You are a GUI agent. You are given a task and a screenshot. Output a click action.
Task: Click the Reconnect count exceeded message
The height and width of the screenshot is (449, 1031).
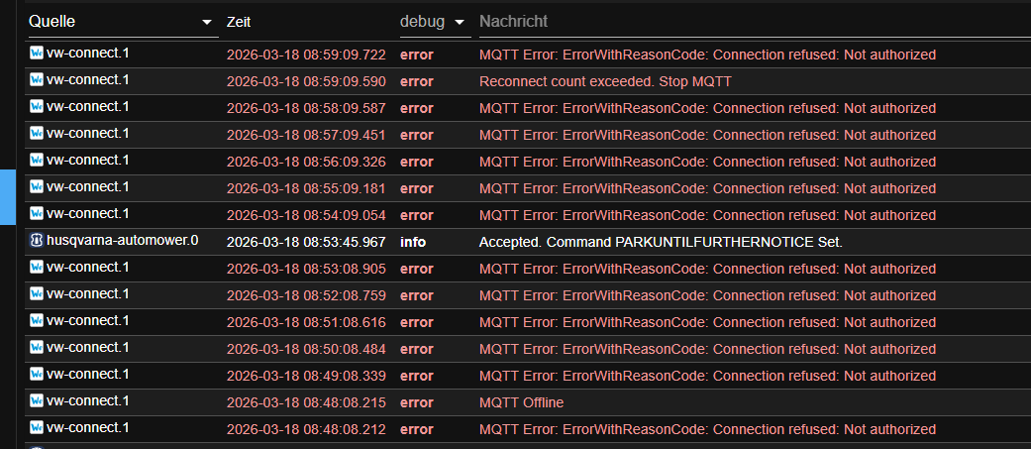(x=605, y=81)
